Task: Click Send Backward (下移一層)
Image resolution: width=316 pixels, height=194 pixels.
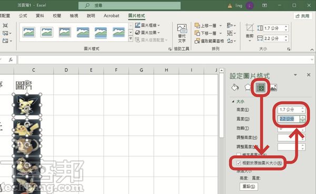Action: tap(206, 33)
